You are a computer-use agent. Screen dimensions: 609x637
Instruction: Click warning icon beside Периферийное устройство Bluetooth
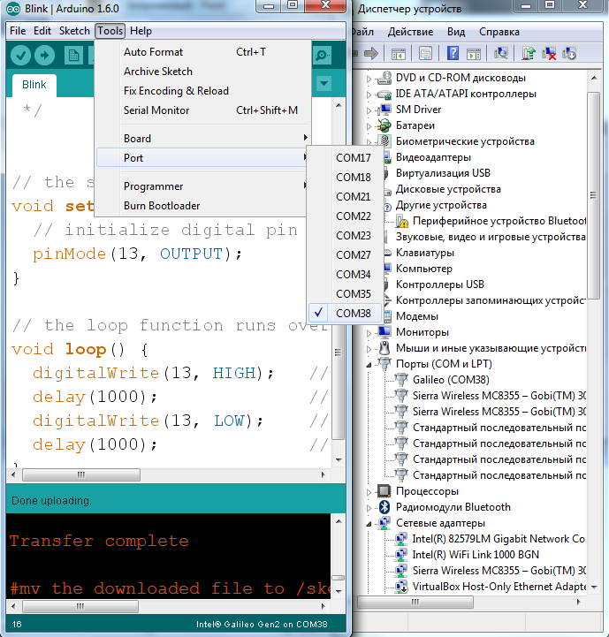pos(402,222)
